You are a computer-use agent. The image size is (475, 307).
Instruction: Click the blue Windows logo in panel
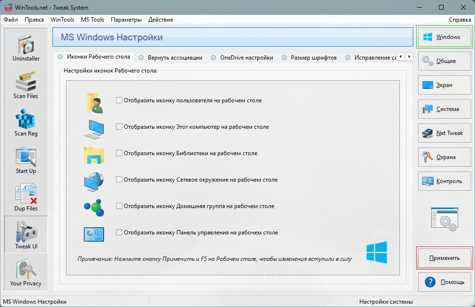click(377, 252)
